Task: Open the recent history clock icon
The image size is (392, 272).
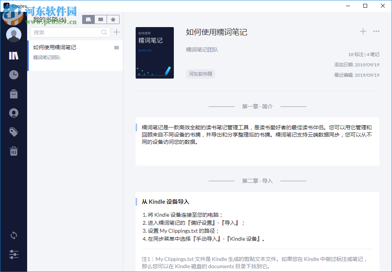Action: pos(13,75)
